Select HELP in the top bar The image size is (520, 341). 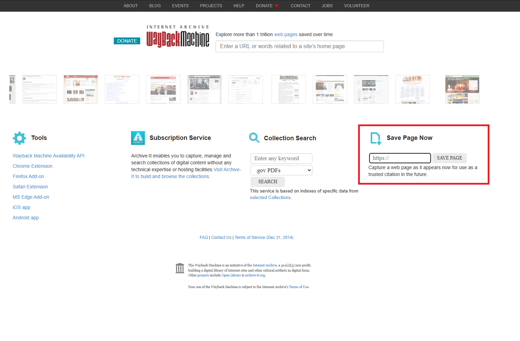point(239,6)
